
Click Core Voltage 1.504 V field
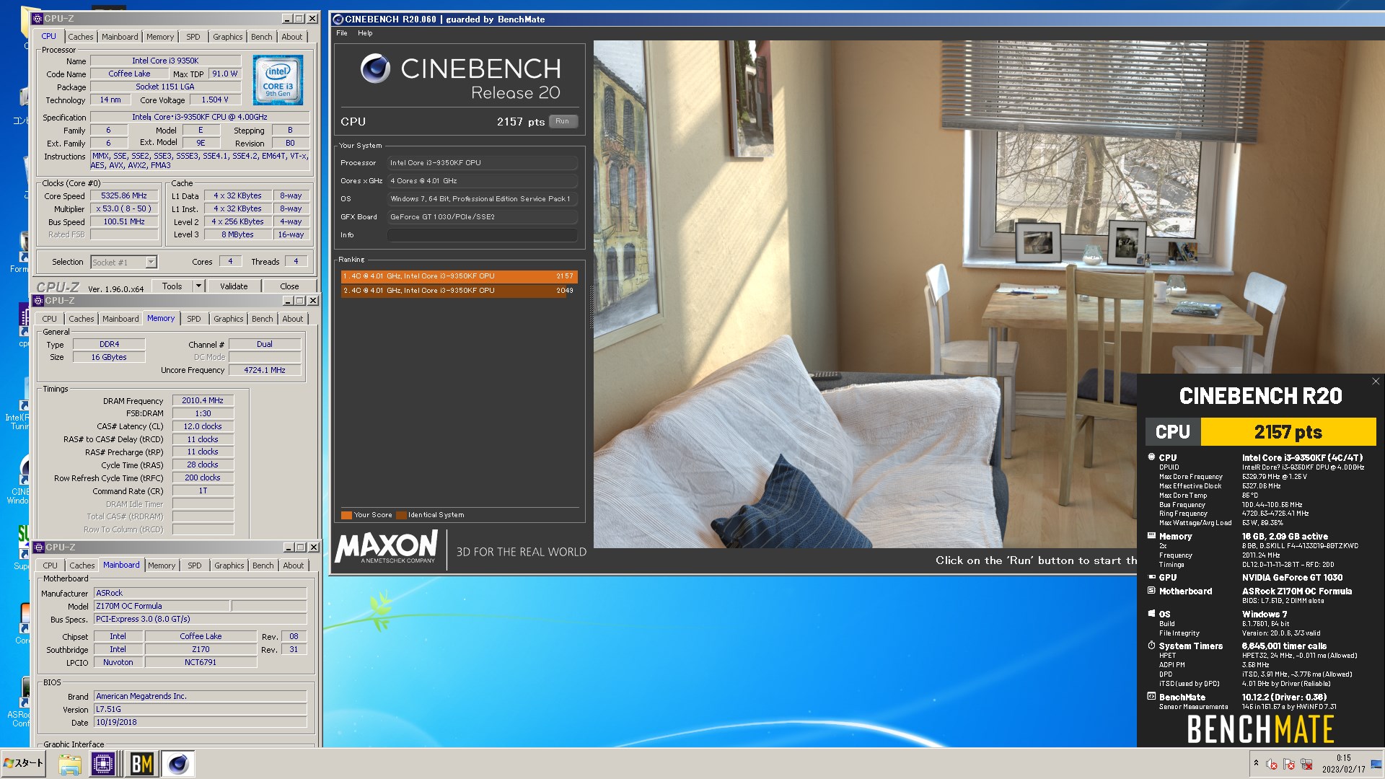pos(214,100)
